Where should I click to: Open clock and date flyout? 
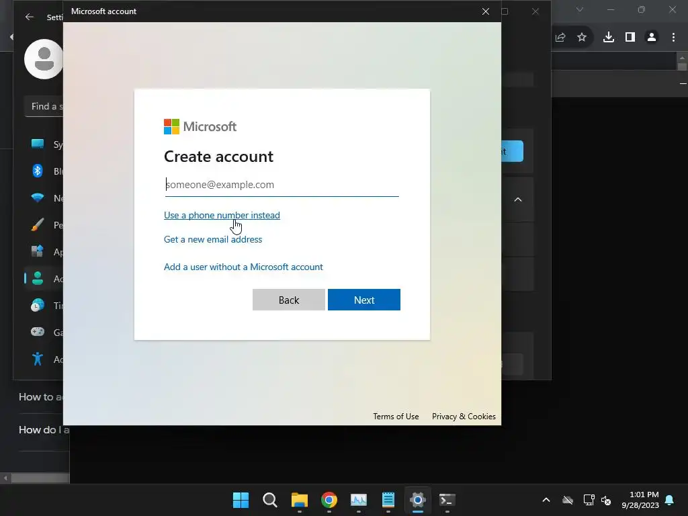640,500
